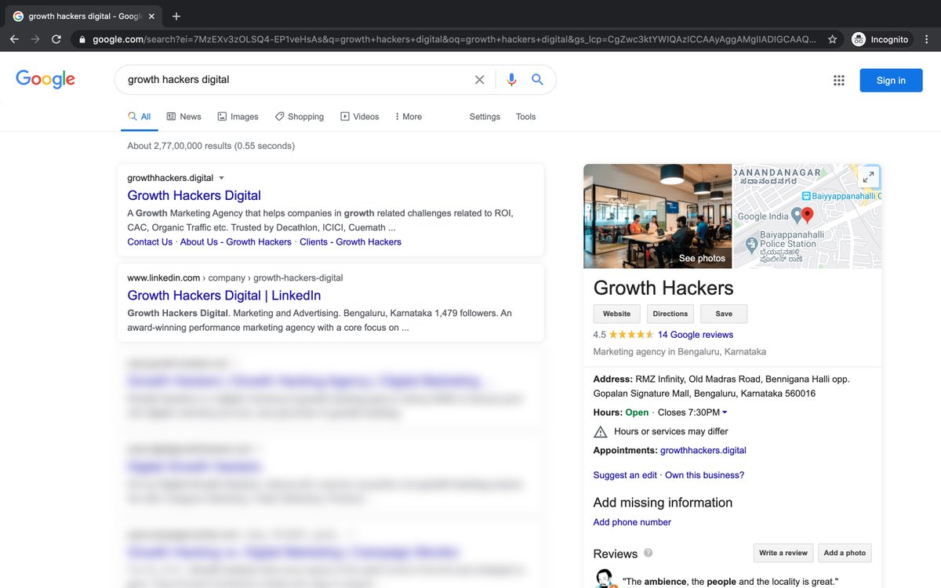Click Suggest an edit
The width and height of the screenshot is (941, 588).
coord(625,475)
